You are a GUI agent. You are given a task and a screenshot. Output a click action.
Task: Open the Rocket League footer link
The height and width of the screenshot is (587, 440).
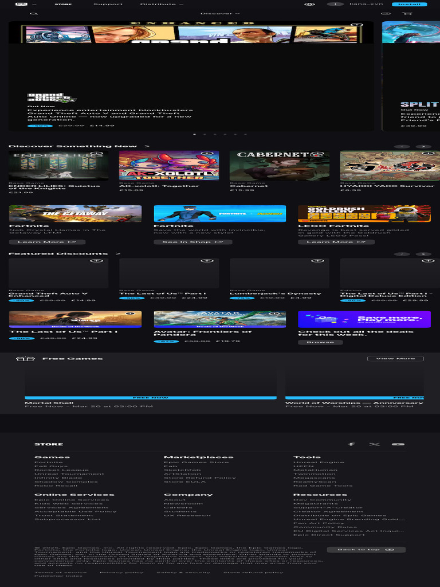[62, 470]
